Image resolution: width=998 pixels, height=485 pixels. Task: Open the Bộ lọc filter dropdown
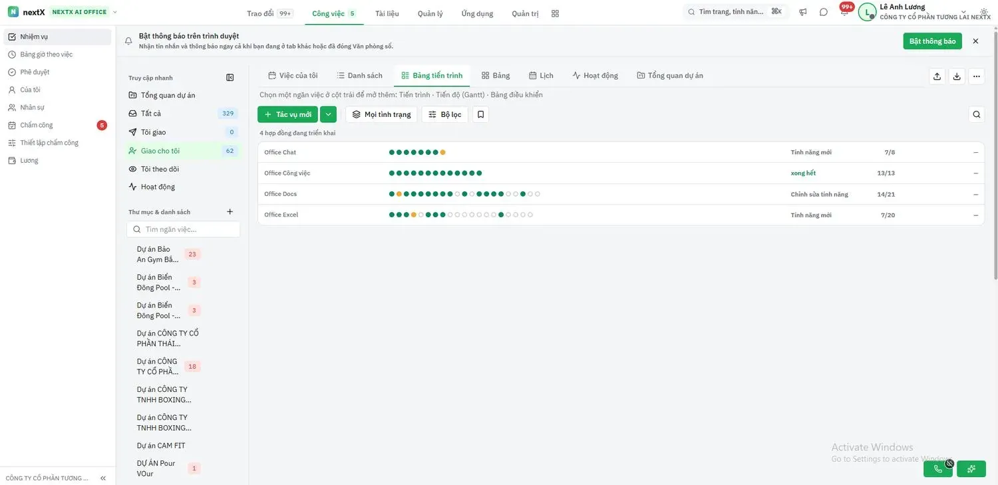445,114
